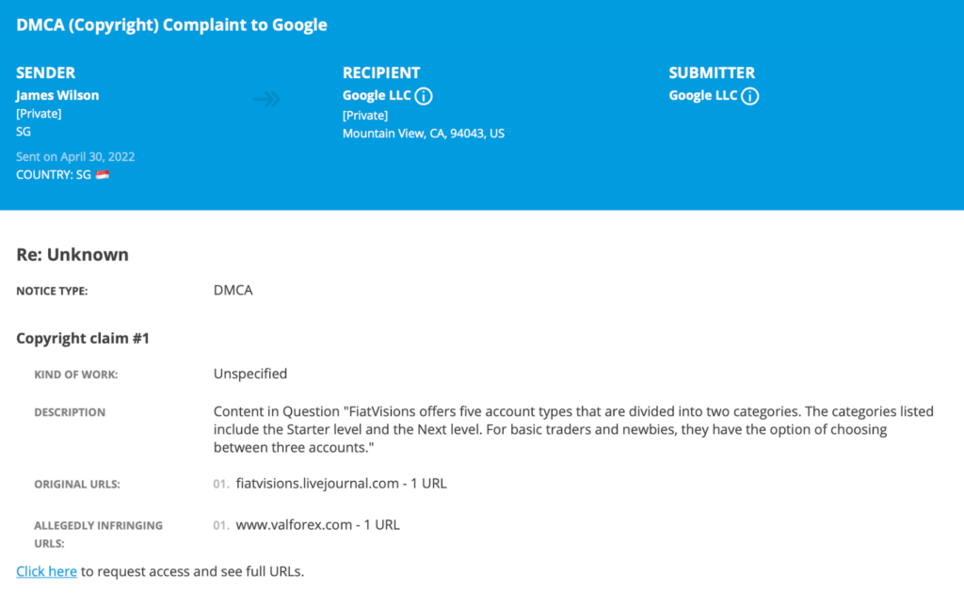Click the arrow icon between sender and recipient
The image size is (964, 607).
tap(266, 99)
